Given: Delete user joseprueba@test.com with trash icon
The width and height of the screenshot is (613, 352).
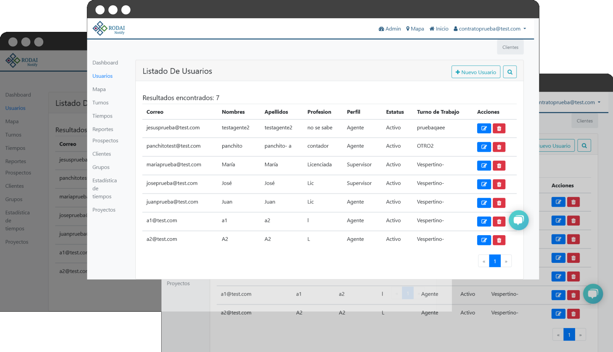Looking at the screenshot, I should pyautogui.click(x=499, y=184).
